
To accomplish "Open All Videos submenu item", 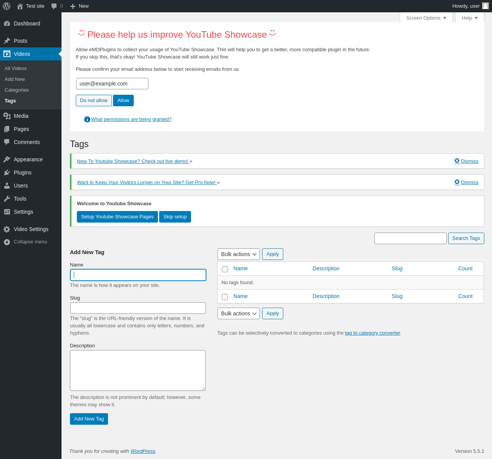I will [16, 69].
